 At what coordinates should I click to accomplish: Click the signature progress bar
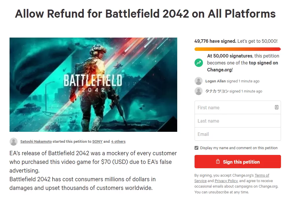pyautogui.click(x=237, y=49)
